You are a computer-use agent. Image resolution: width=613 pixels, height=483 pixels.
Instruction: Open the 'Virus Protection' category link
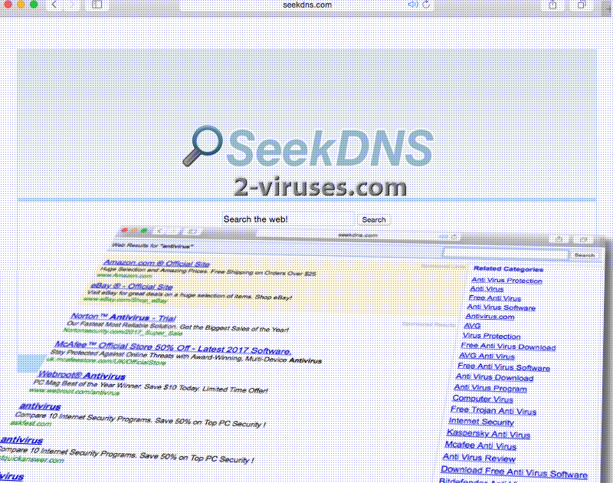491,336
